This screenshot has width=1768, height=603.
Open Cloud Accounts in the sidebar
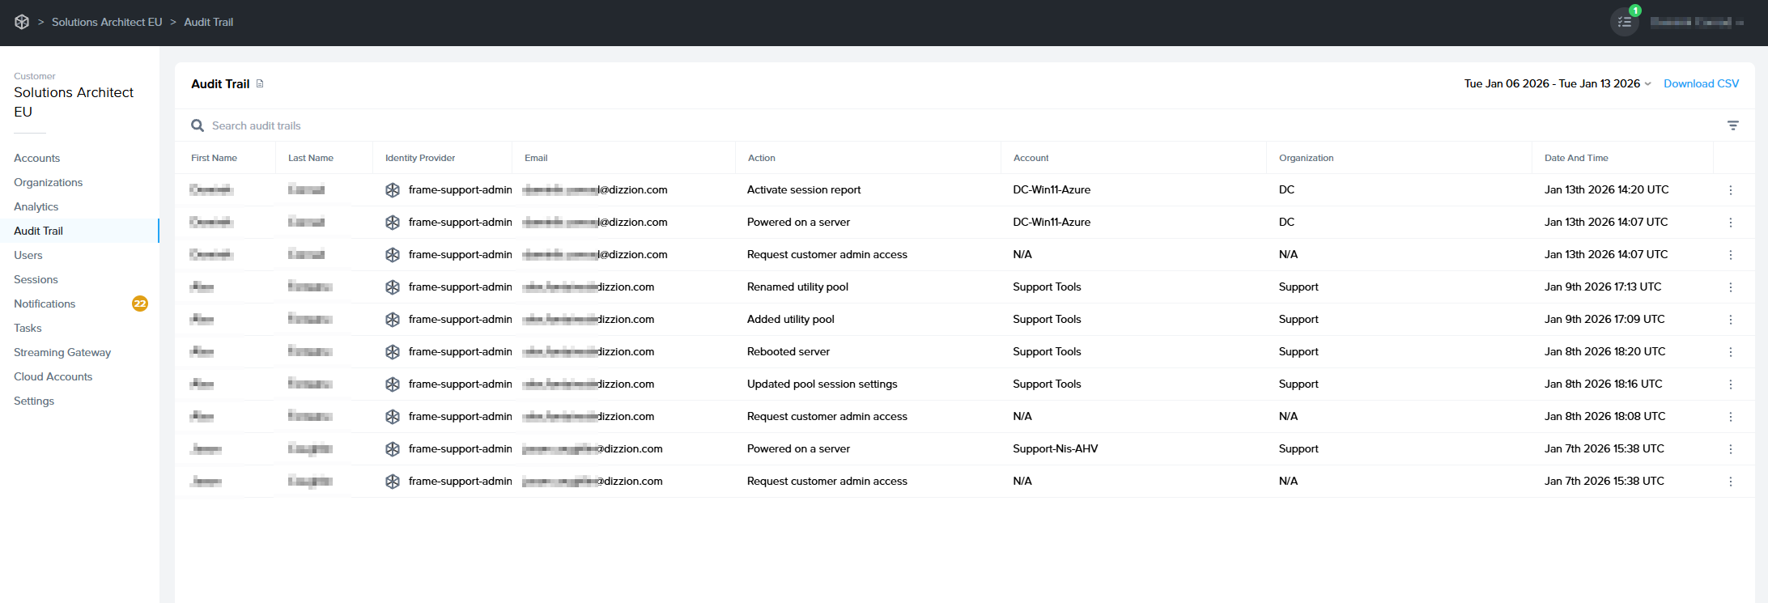point(53,376)
